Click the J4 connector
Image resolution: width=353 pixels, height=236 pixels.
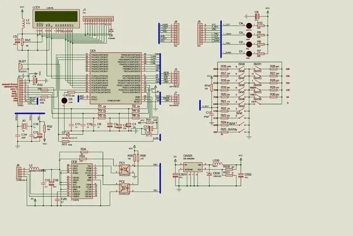click(x=176, y=34)
